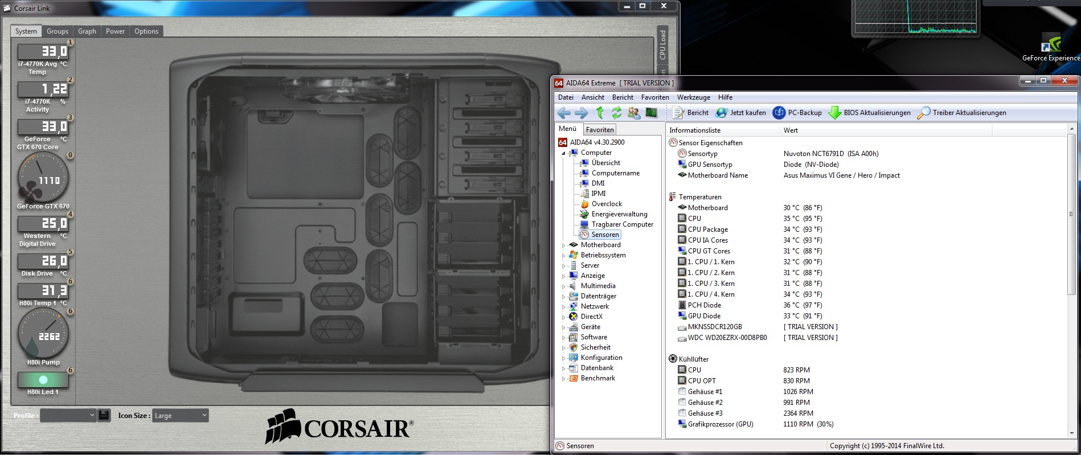Open the Bericht menu in the menu bar
Screen dimensions: 1081x455
pos(623,97)
